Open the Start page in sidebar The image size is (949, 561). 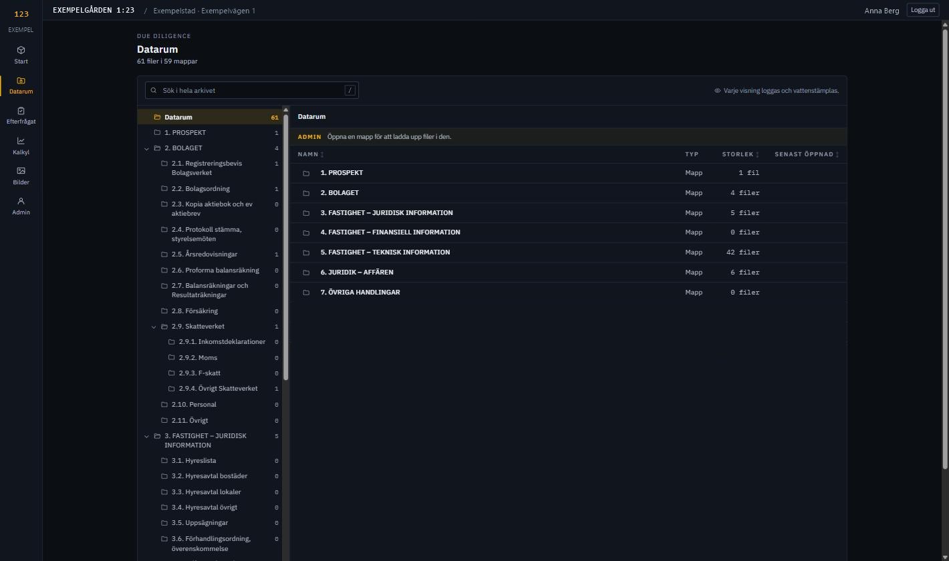[x=21, y=55]
